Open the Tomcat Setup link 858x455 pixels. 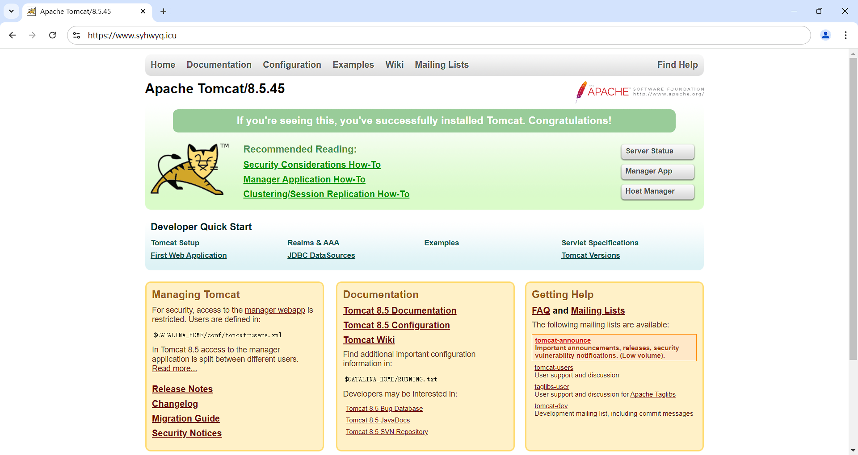[x=175, y=243]
